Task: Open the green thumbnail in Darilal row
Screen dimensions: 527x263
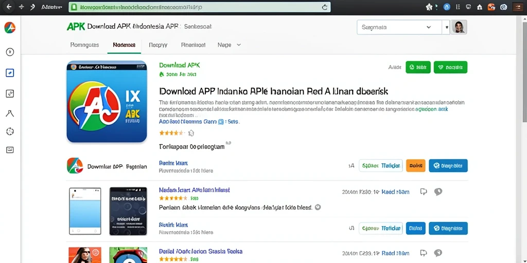Action: coord(128,255)
